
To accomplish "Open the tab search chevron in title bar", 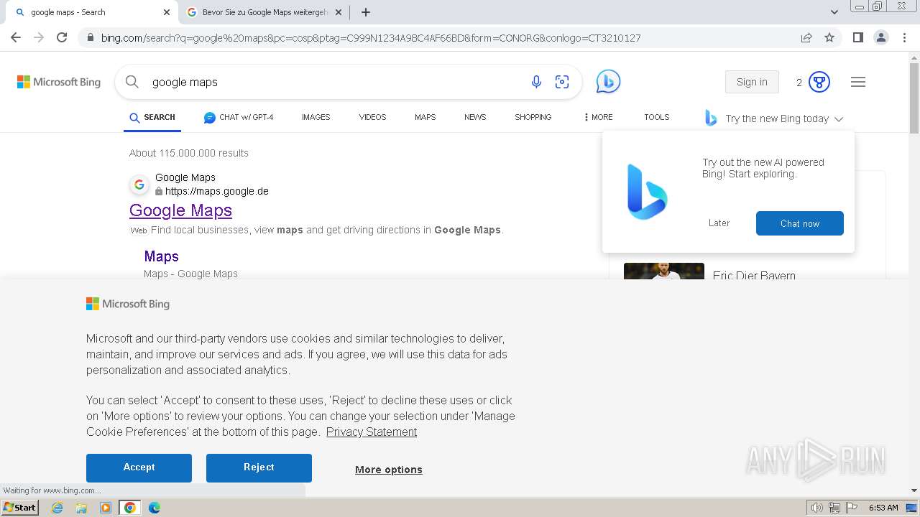I will (x=834, y=12).
